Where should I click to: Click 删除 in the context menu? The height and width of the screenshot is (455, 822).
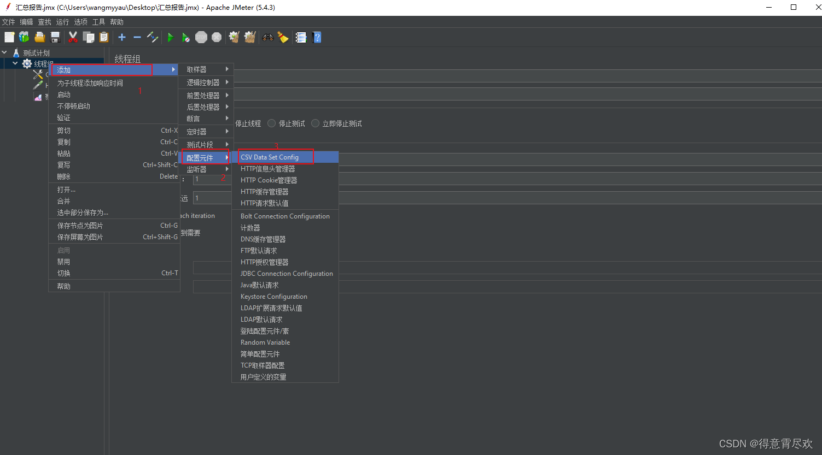114,176
